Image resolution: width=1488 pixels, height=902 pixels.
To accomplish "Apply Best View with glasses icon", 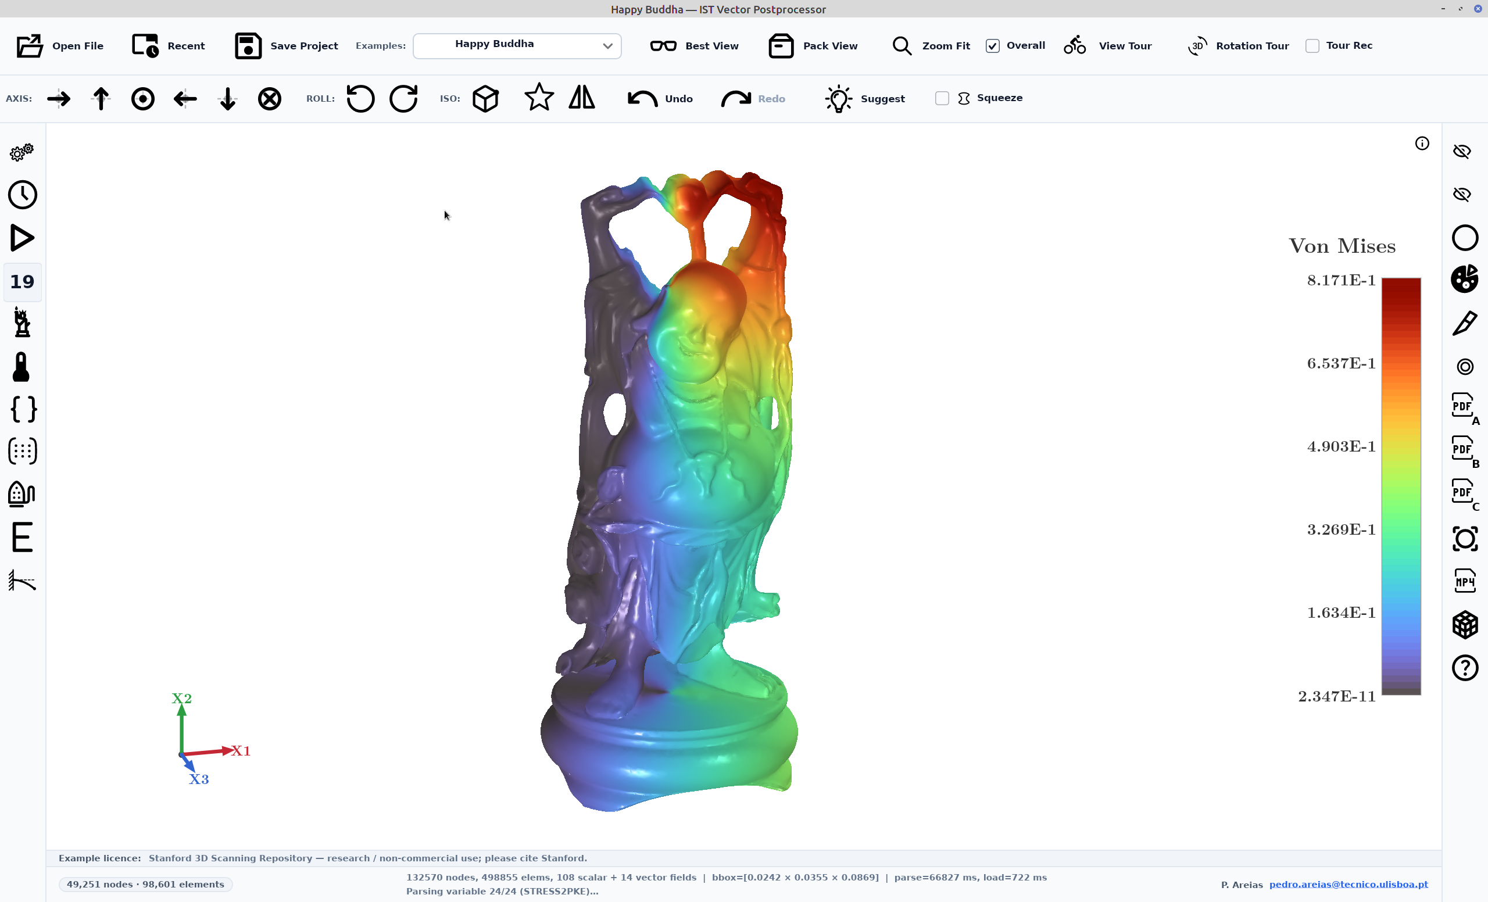I will pos(695,46).
